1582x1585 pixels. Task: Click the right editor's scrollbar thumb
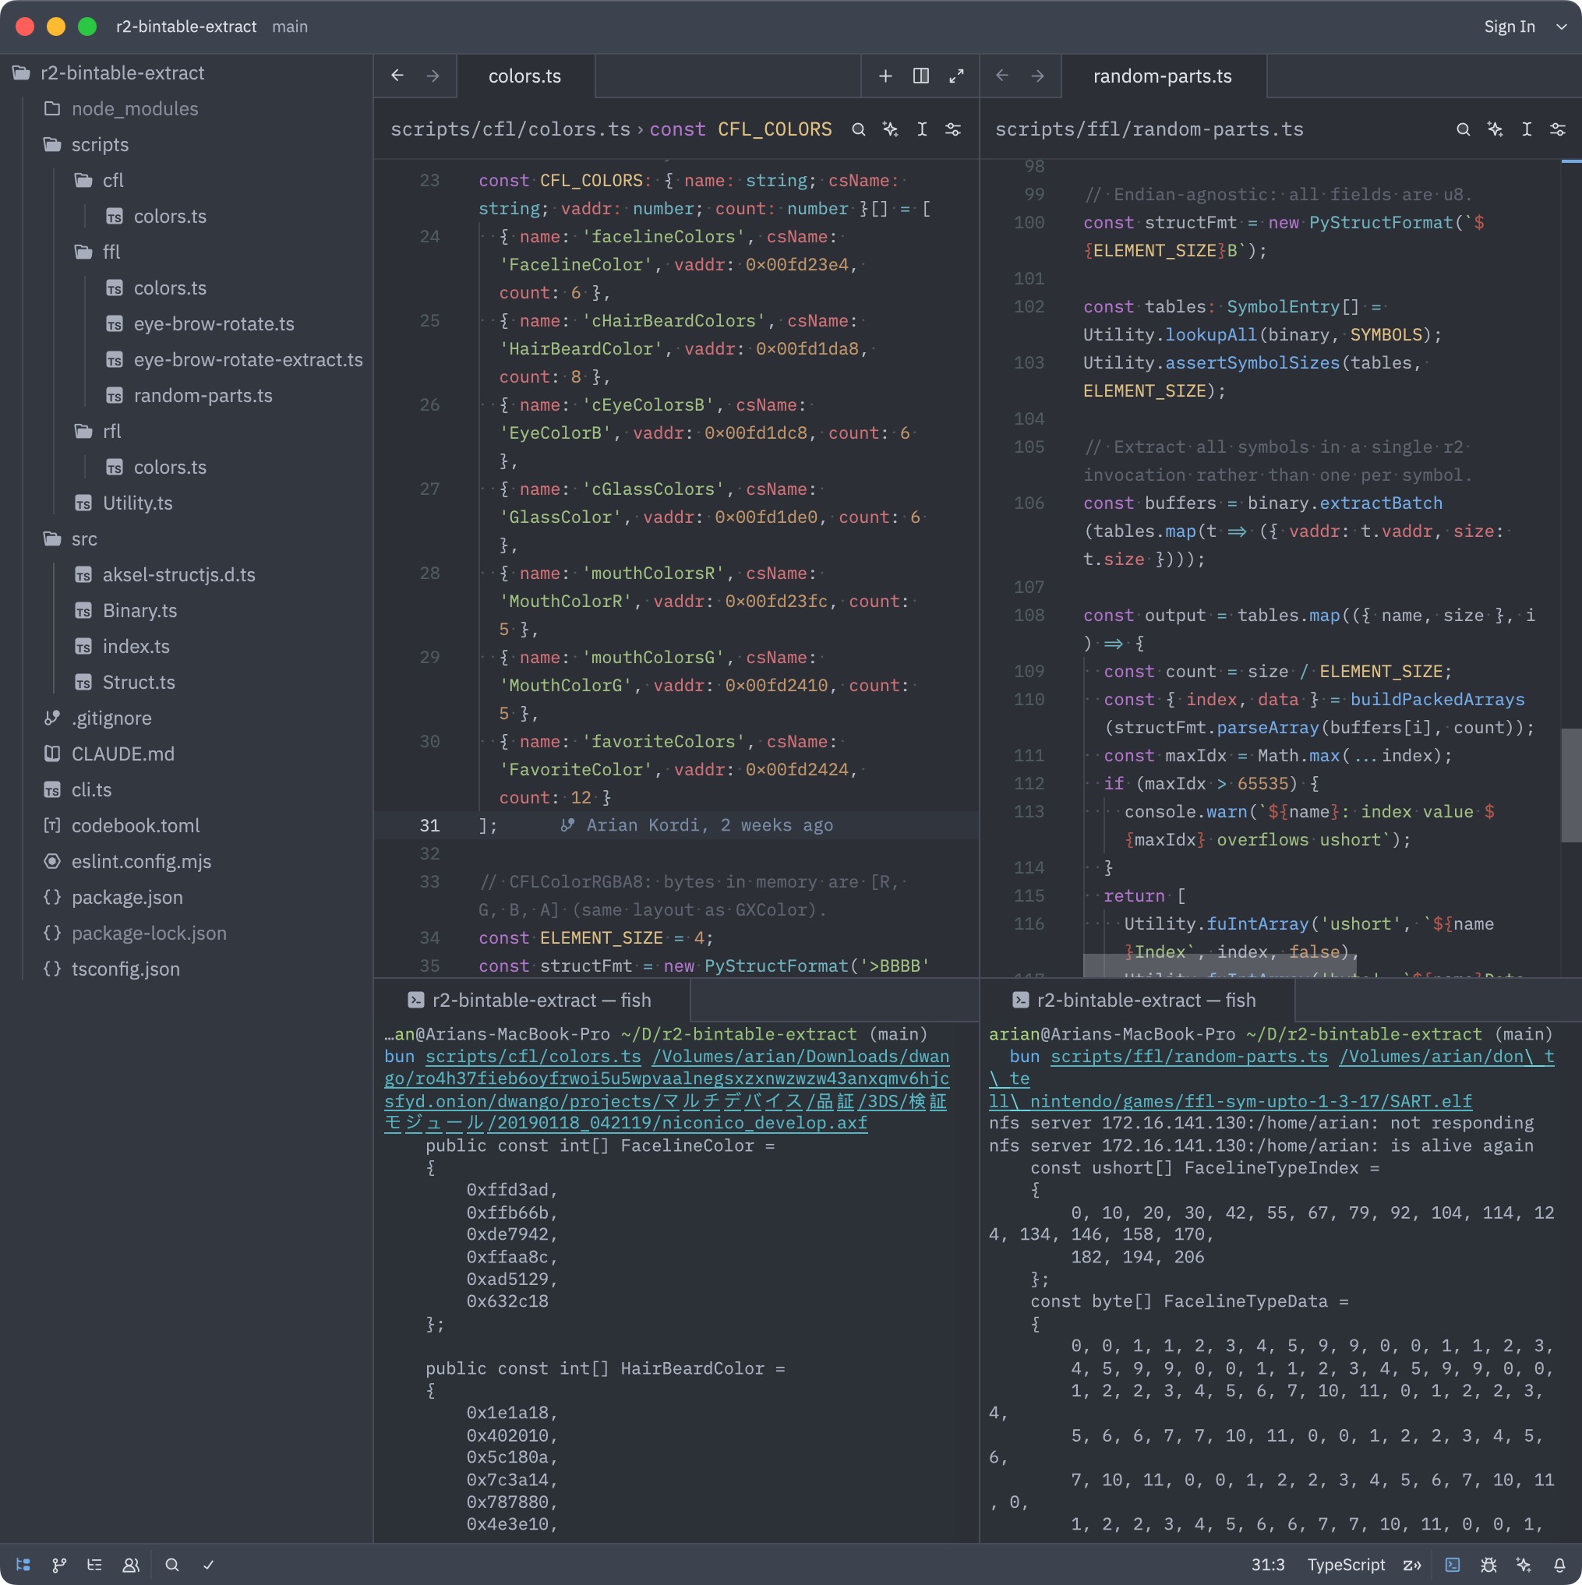pyautogui.click(x=1570, y=783)
